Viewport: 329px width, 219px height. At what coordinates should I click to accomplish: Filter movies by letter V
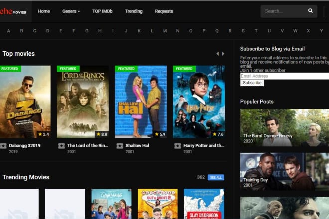(282, 31)
